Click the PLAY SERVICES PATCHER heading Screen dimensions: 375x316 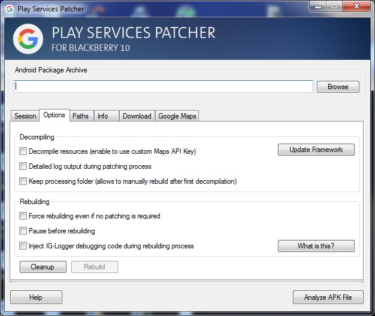pos(134,33)
